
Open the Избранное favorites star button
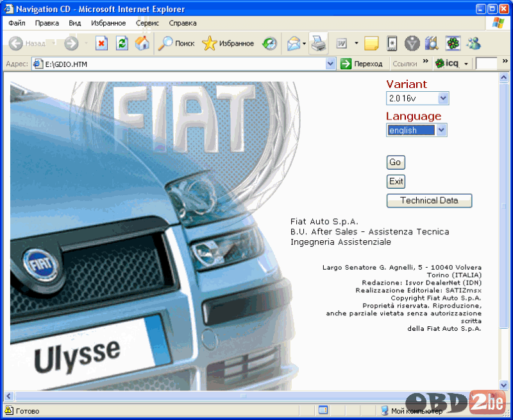tap(228, 44)
